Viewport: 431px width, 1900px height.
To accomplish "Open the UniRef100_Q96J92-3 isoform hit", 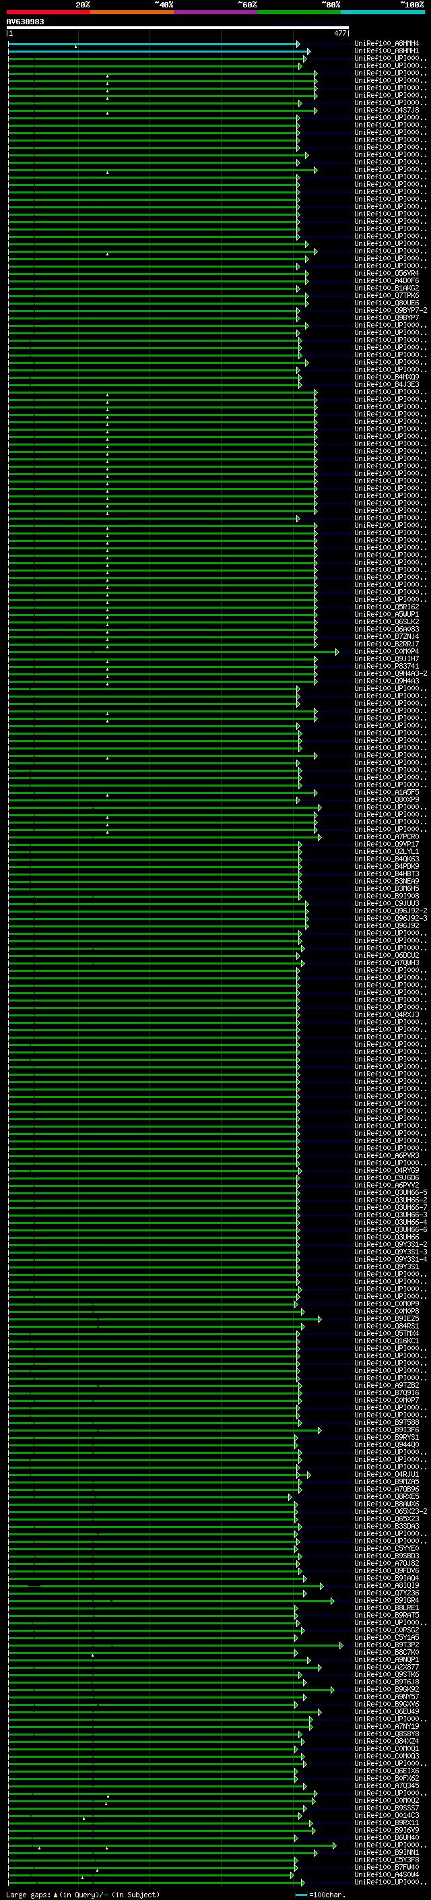I will pyautogui.click(x=391, y=918).
